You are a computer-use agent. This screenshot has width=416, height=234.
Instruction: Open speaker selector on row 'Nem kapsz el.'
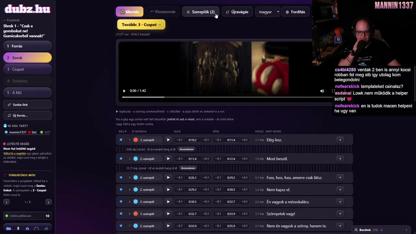point(147,189)
